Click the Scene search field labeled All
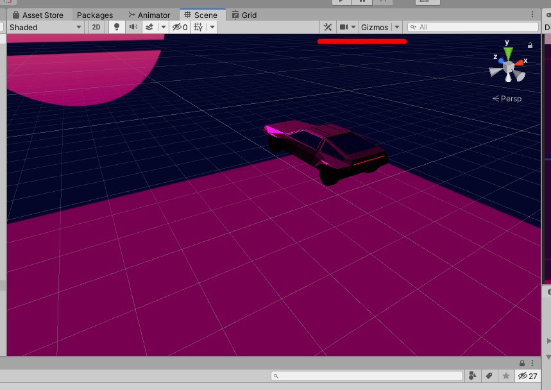The image size is (551, 390). (x=473, y=27)
